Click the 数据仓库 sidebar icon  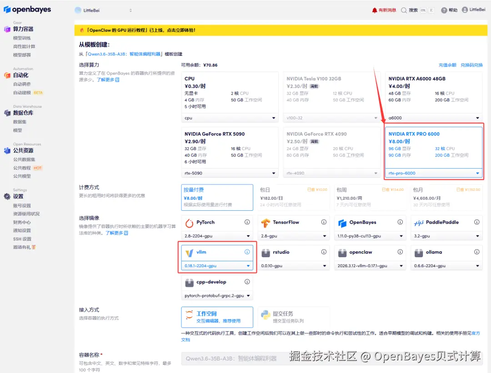click(7, 113)
